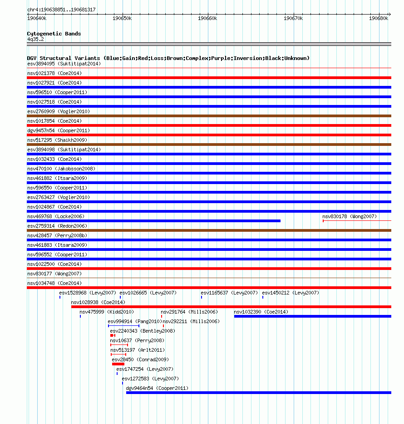Select the nsv1032390 (Coe2014) blue bar
Screen dimensions: 404x424
point(313,316)
